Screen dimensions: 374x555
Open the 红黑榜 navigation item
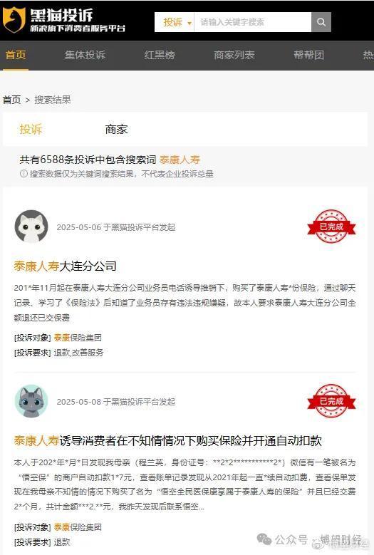click(160, 55)
